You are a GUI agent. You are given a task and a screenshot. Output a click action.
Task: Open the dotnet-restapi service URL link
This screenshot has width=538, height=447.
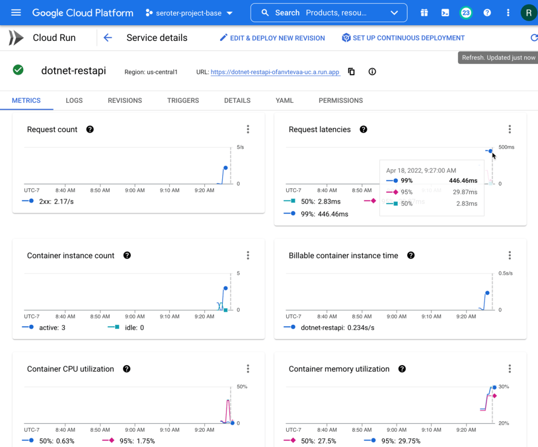[x=275, y=72]
